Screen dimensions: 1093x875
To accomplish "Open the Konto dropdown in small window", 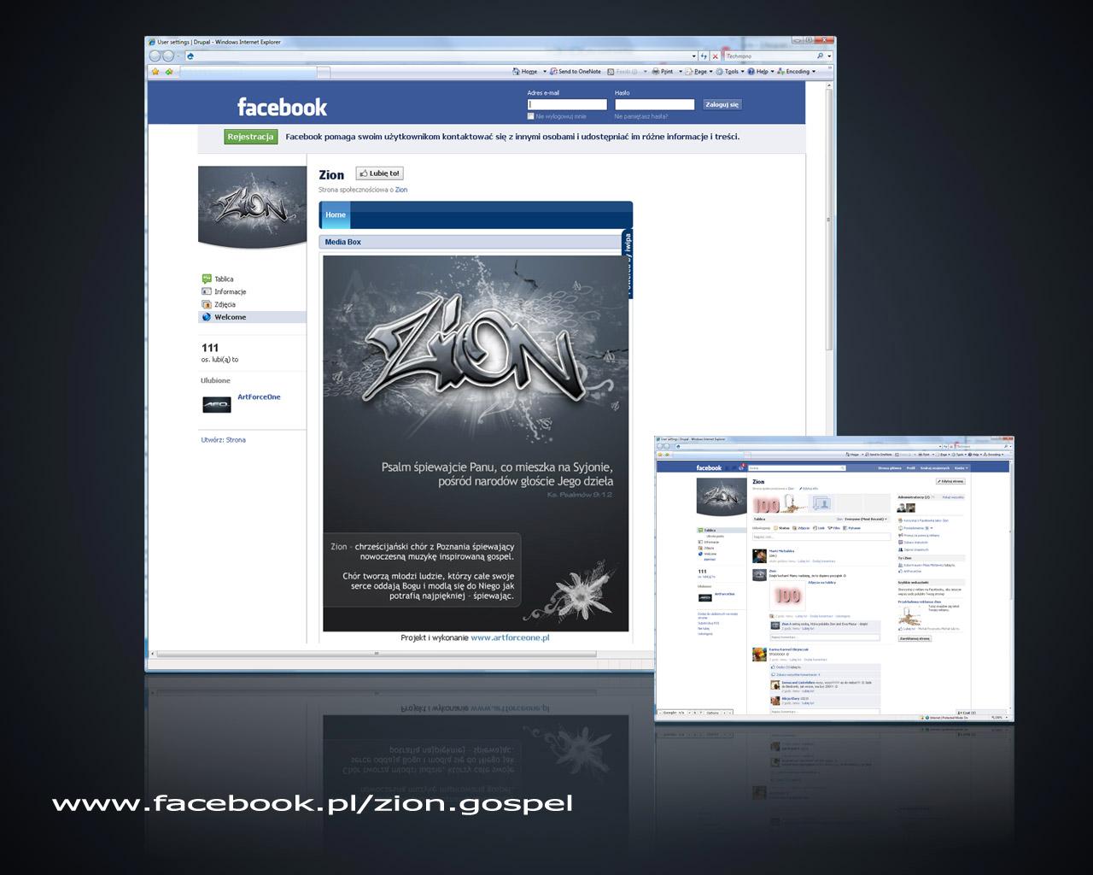I will point(961,468).
